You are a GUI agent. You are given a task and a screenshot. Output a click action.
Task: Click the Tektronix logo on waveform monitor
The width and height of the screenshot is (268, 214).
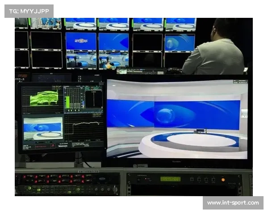(63, 146)
